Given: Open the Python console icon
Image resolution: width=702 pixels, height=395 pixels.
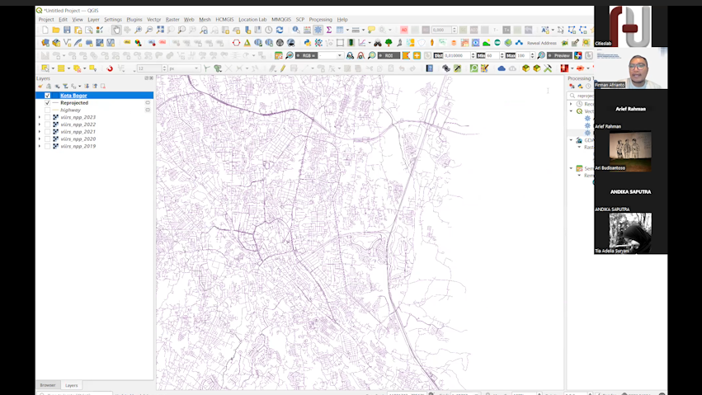Looking at the screenshot, I should click(308, 42).
